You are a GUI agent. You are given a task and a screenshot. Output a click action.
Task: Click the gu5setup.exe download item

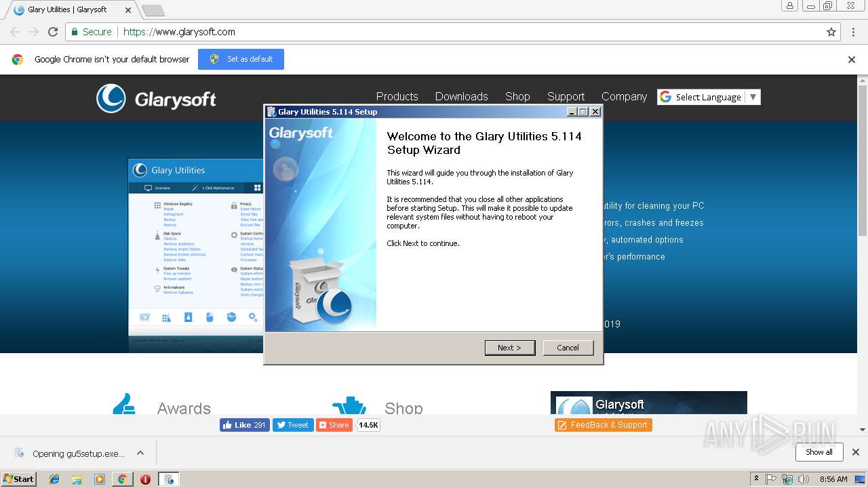70,453
